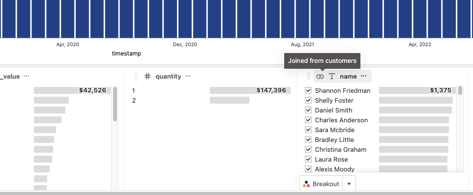Toggle the Sara Mcbride checkbox

click(308, 130)
